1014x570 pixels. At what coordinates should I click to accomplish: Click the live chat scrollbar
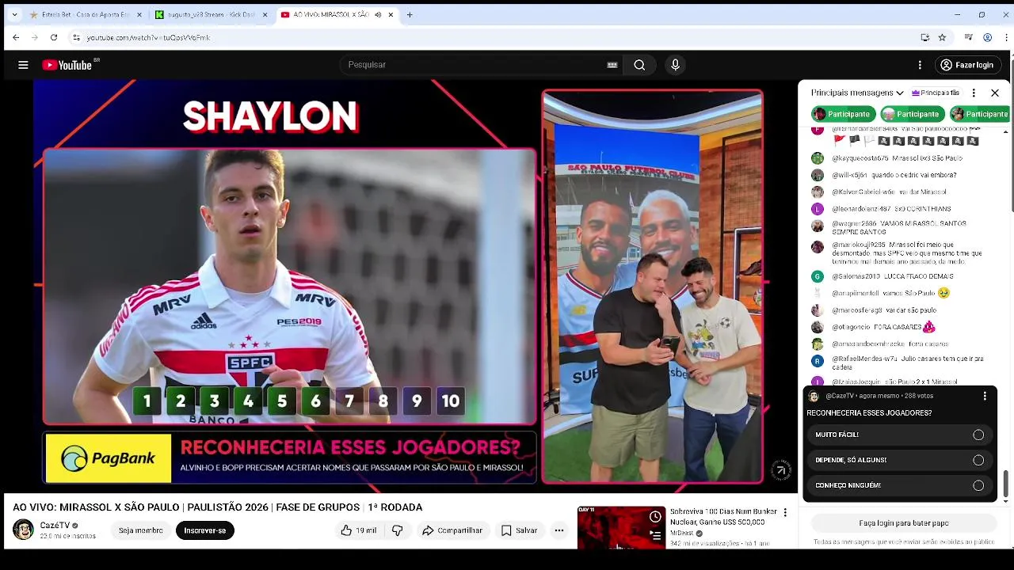pyautogui.click(x=1006, y=483)
